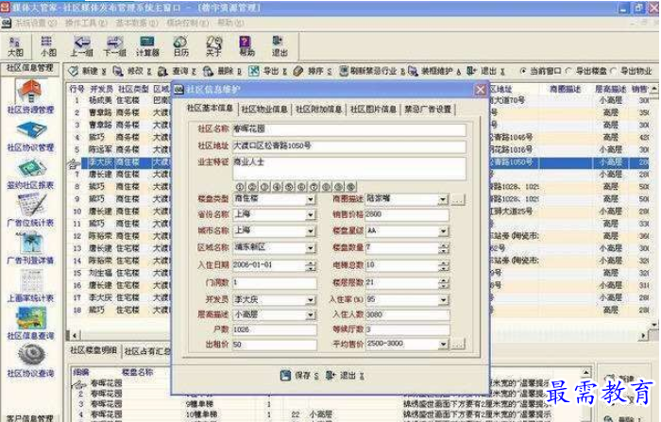Switch to the 社区物业信息 tab
This screenshot has width=661, height=422.
pyautogui.click(x=264, y=110)
